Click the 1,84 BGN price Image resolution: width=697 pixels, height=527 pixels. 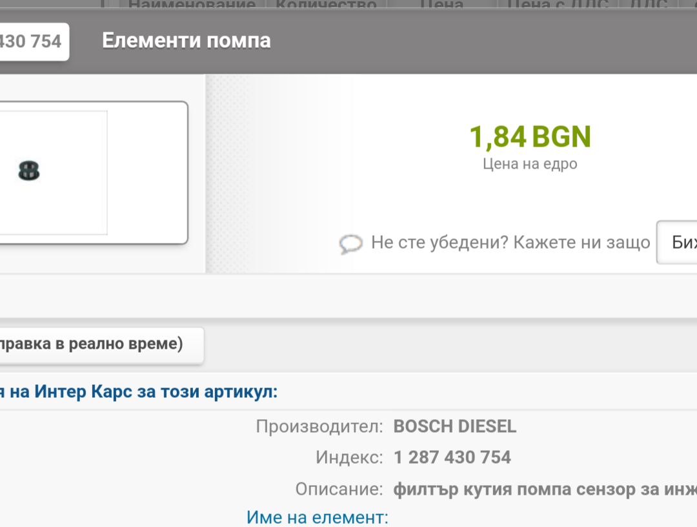(529, 136)
